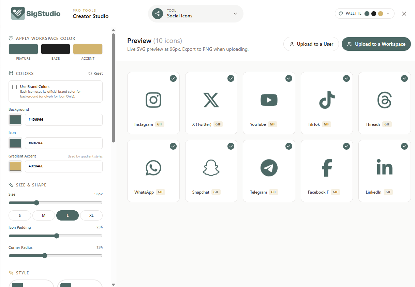
Task: Click the Gradient Accent hex input field
Action: [x=64, y=166]
